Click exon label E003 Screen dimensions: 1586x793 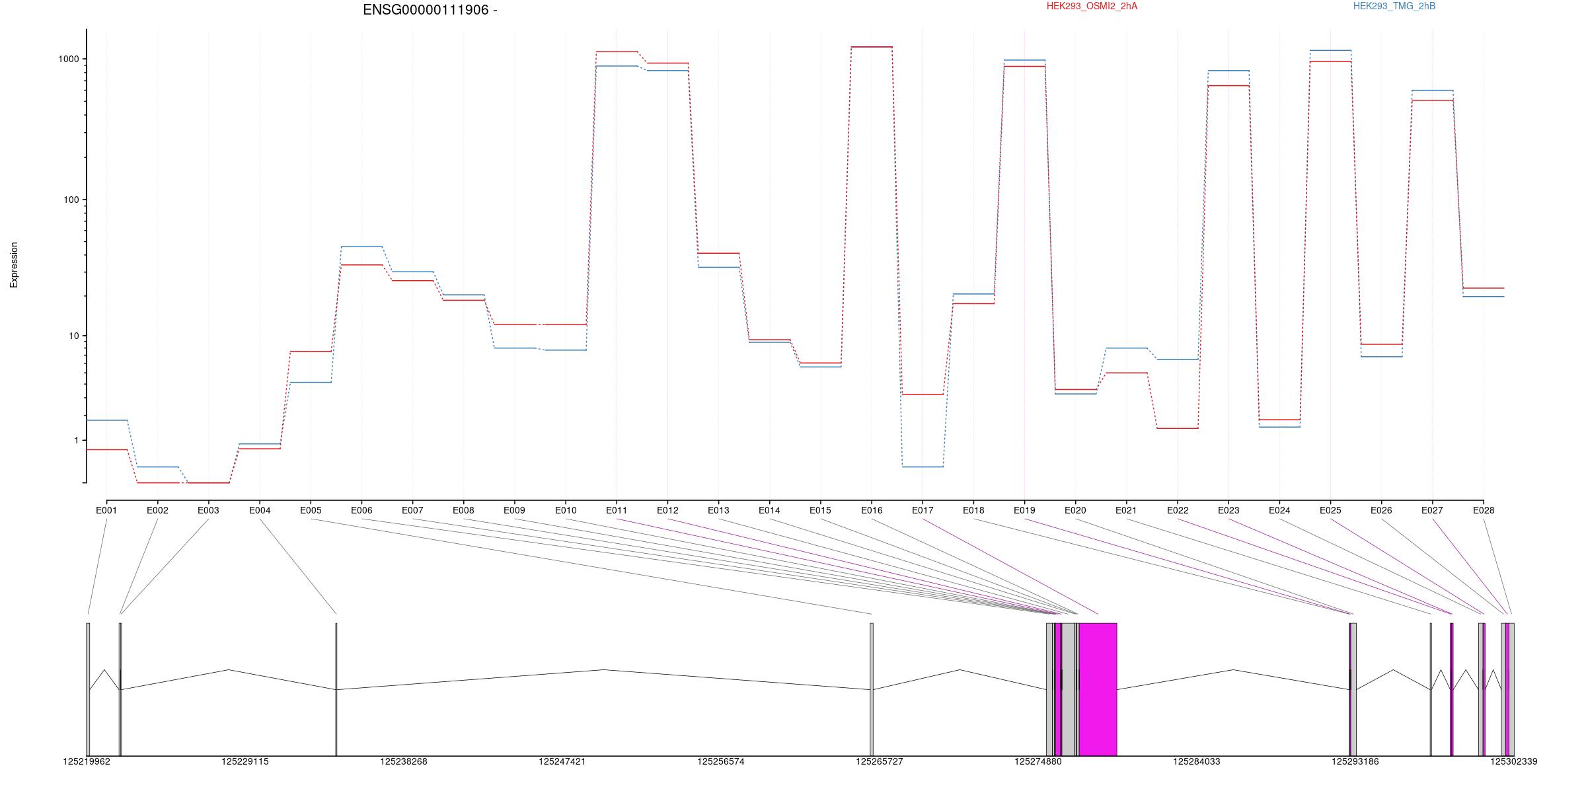(208, 510)
